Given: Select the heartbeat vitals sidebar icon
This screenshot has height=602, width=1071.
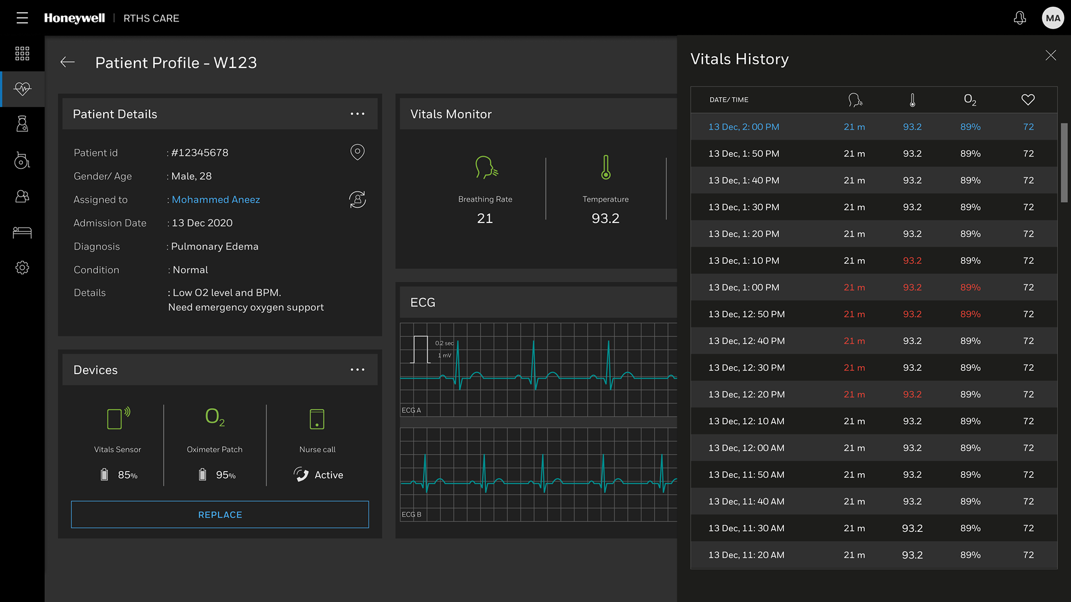Looking at the screenshot, I should 22,89.
